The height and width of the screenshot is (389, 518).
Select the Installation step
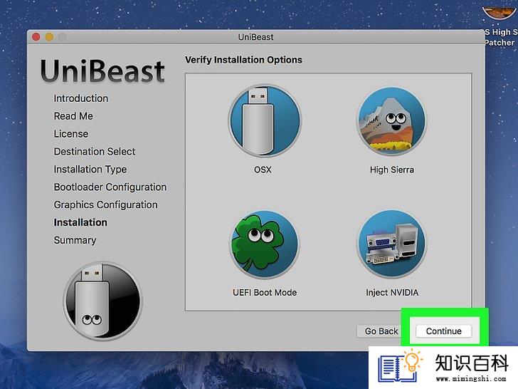click(80, 222)
